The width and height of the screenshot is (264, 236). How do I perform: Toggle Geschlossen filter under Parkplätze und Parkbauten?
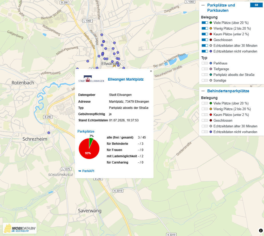coord(205,40)
